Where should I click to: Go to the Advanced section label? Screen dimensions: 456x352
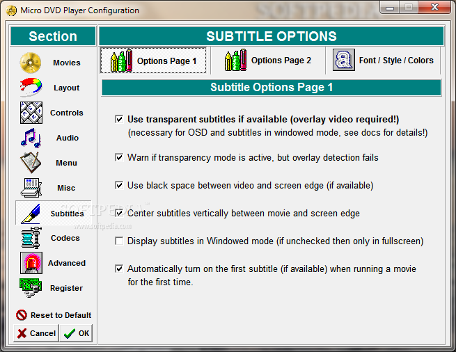coord(67,263)
